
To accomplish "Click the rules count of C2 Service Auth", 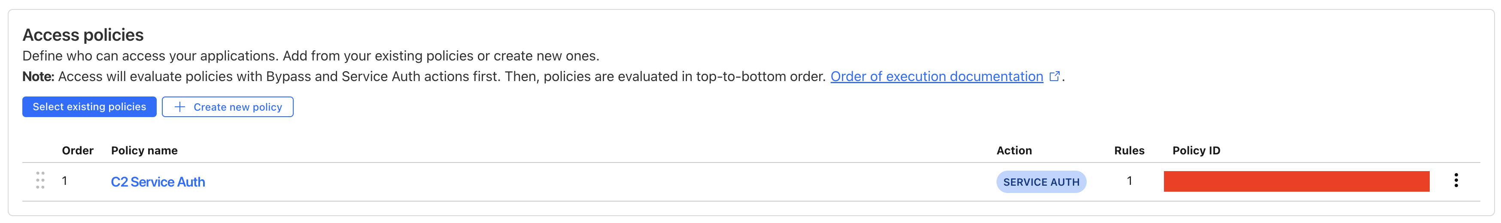I will point(1129,181).
